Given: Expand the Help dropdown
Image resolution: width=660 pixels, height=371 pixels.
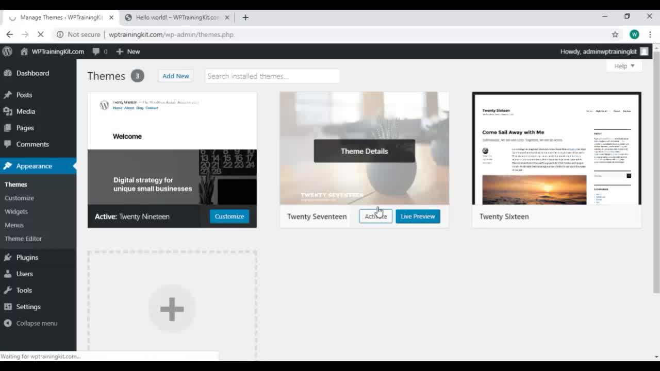Looking at the screenshot, I should (x=624, y=66).
